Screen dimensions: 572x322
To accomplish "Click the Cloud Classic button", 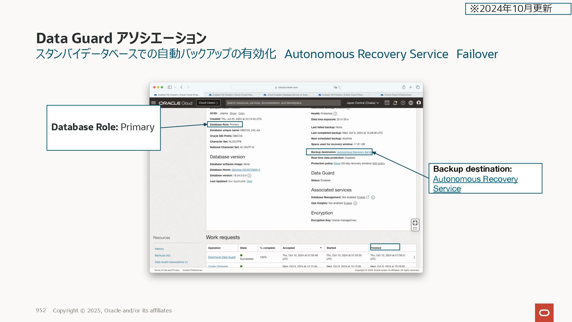I will click(x=208, y=103).
